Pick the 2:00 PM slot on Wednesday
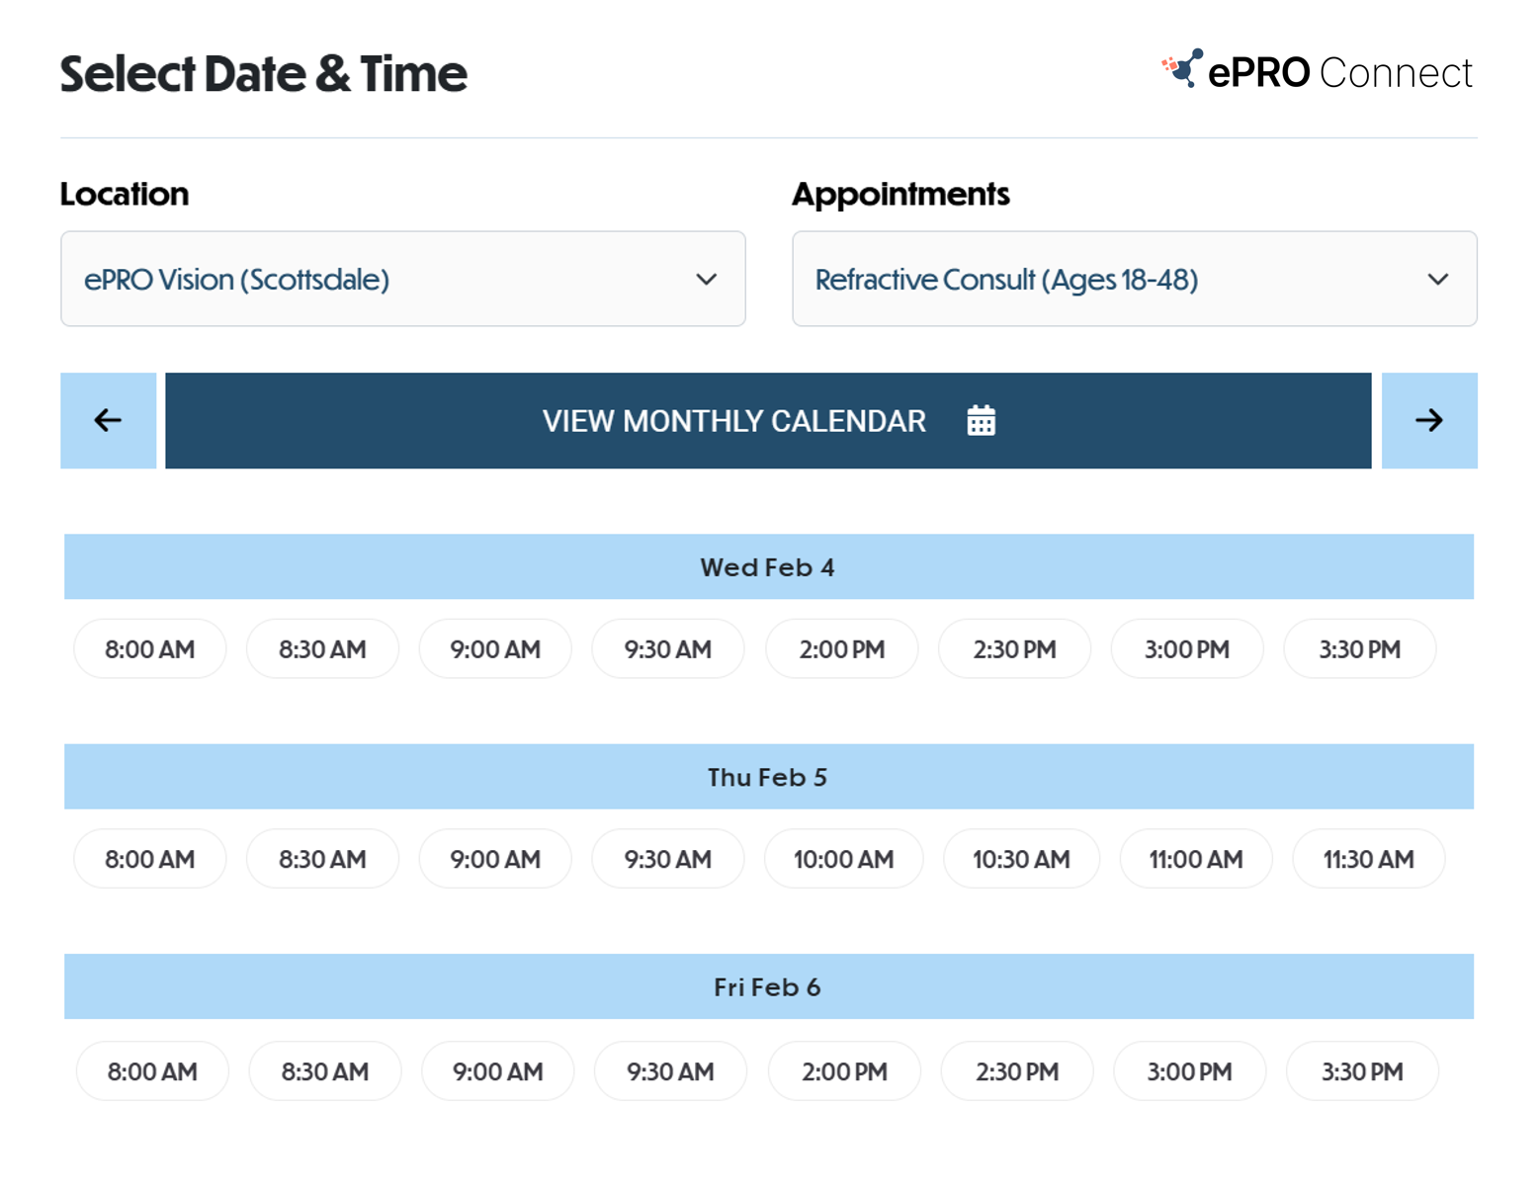1540x1193 pixels. pyautogui.click(x=841, y=649)
